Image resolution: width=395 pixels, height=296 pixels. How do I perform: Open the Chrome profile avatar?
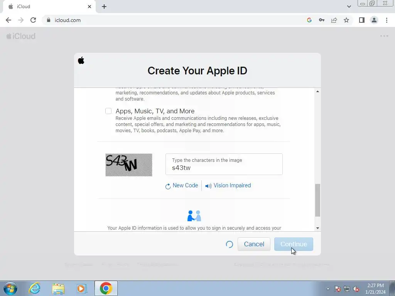[374, 20]
